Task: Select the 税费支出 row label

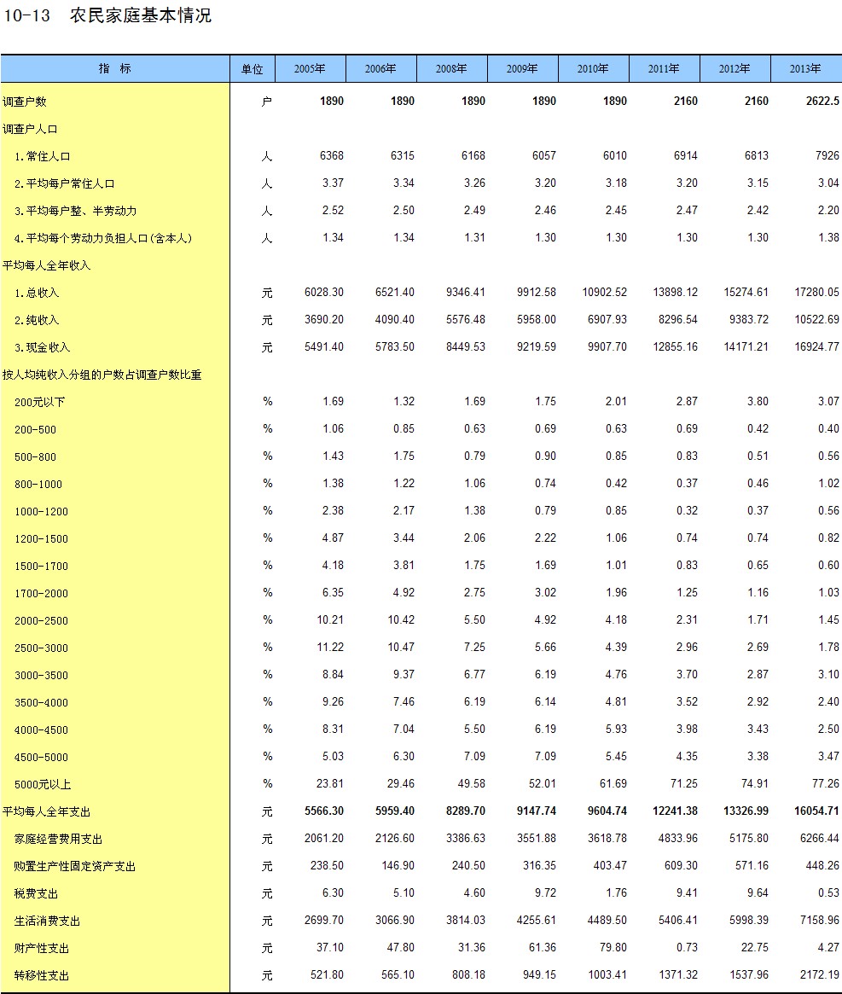Action: point(36,893)
